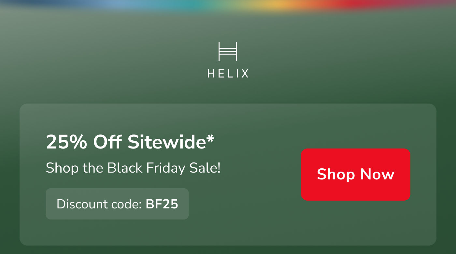Click the bold BF25 code text
This screenshot has width=456, height=254.
(x=162, y=204)
